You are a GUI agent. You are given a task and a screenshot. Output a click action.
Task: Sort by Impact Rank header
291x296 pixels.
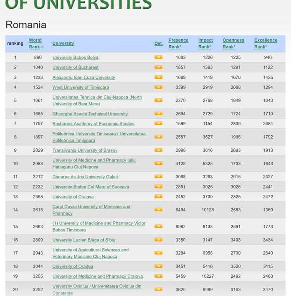(205, 43)
